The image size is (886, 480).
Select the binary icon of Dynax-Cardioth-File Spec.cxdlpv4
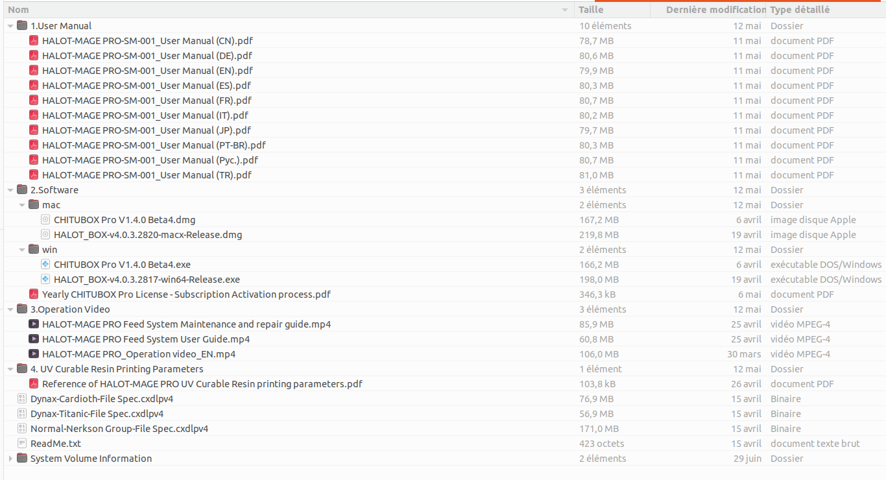(22, 399)
